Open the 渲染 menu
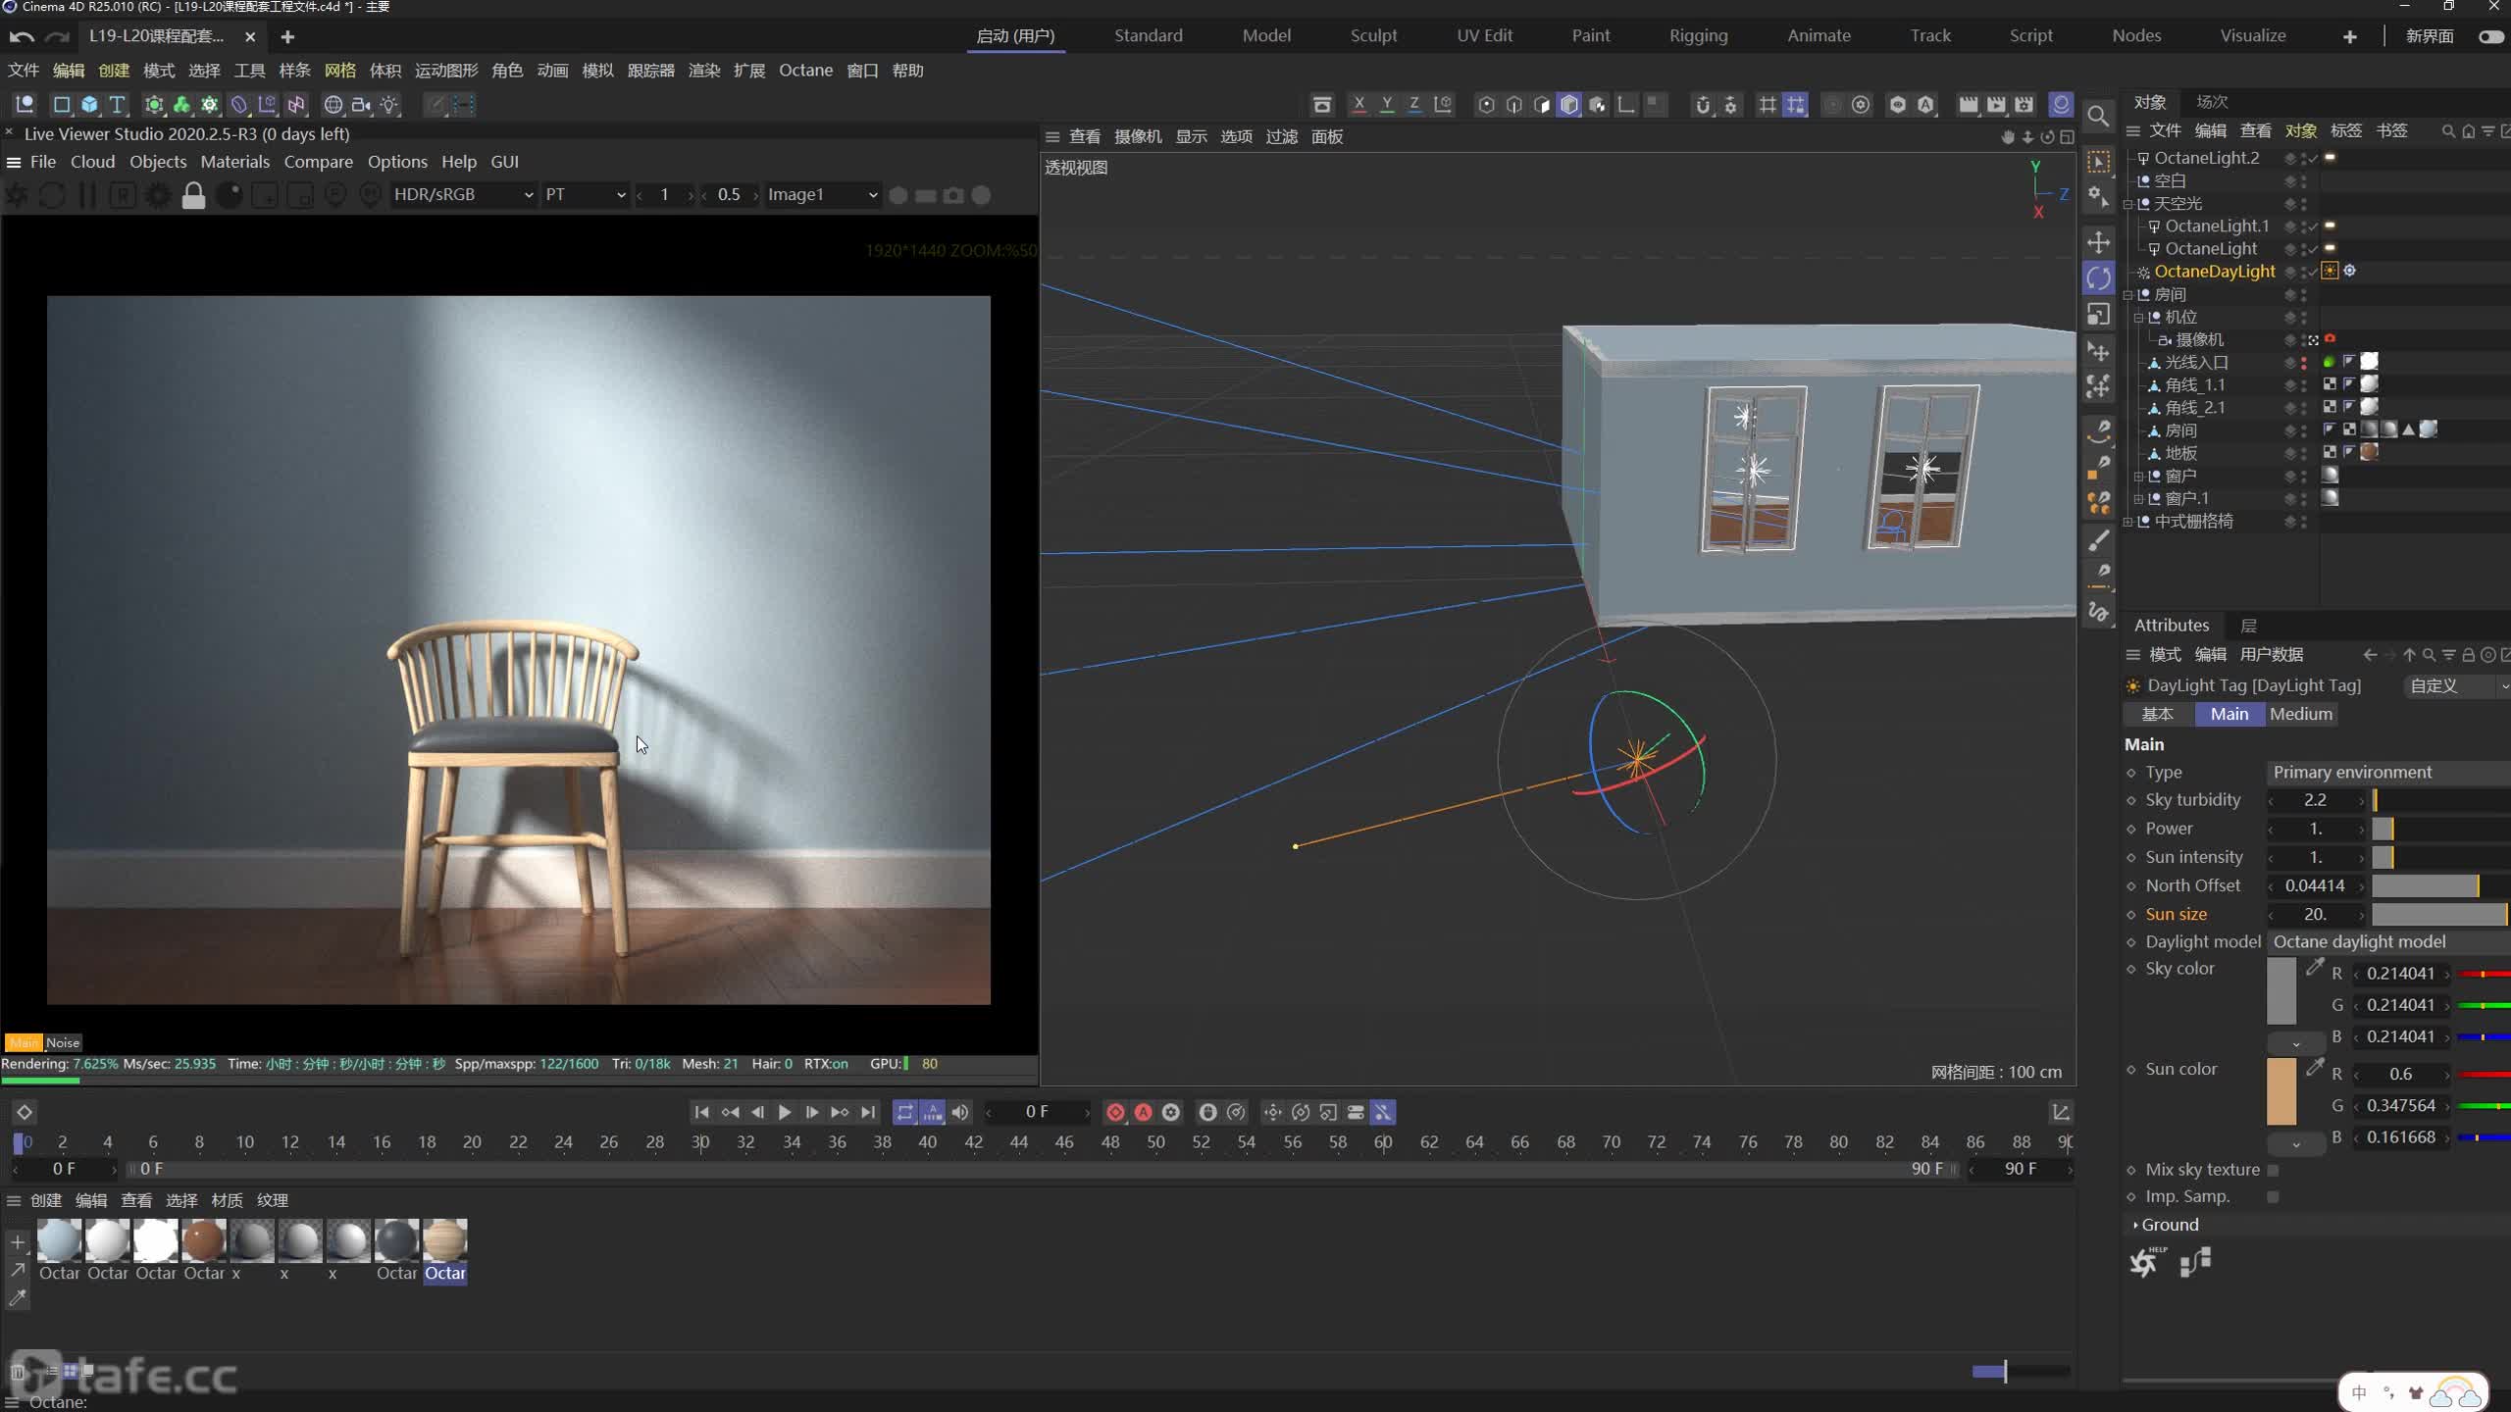Image resolution: width=2511 pixels, height=1412 pixels. pos(703,71)
